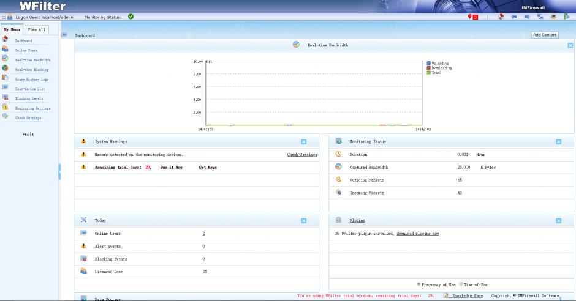Viewport: 576px width, 301px height.
Task: Click the red Downloading legend swatch
Action: [428, 68]
